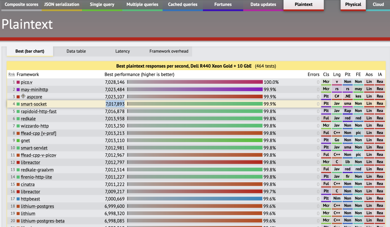Click the Plt column header
The image size is (390, 227).
pos(347,74)
